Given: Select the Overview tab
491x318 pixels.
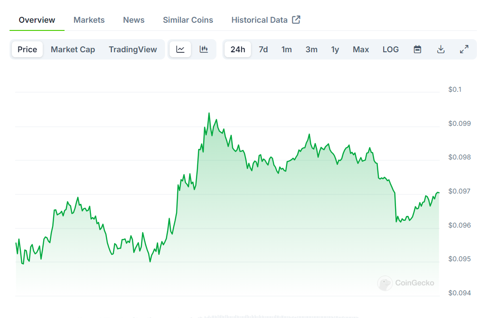Looking at the screenshot, I should (x=37, y=20).
